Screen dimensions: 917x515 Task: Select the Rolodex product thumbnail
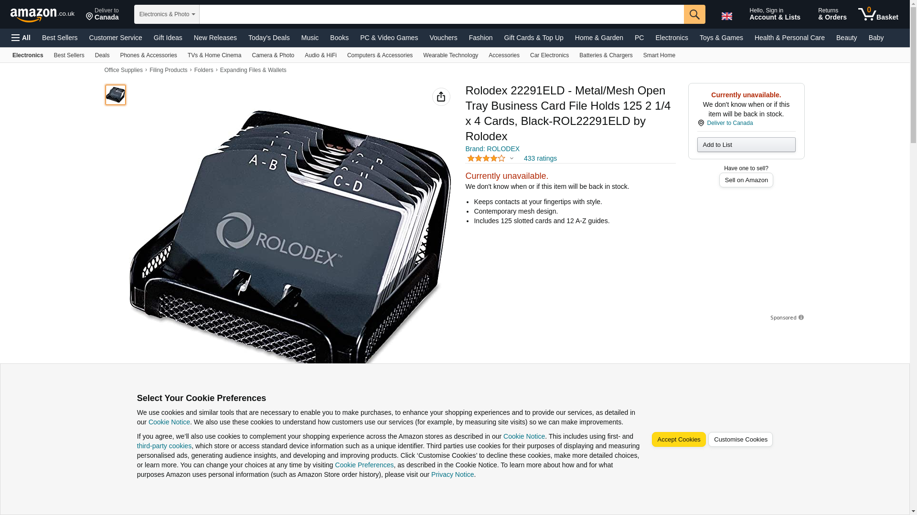116,95
